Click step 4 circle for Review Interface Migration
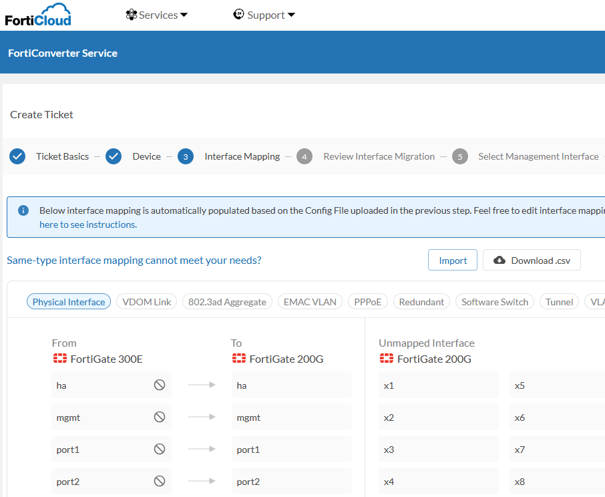 (x=305, y=156)
